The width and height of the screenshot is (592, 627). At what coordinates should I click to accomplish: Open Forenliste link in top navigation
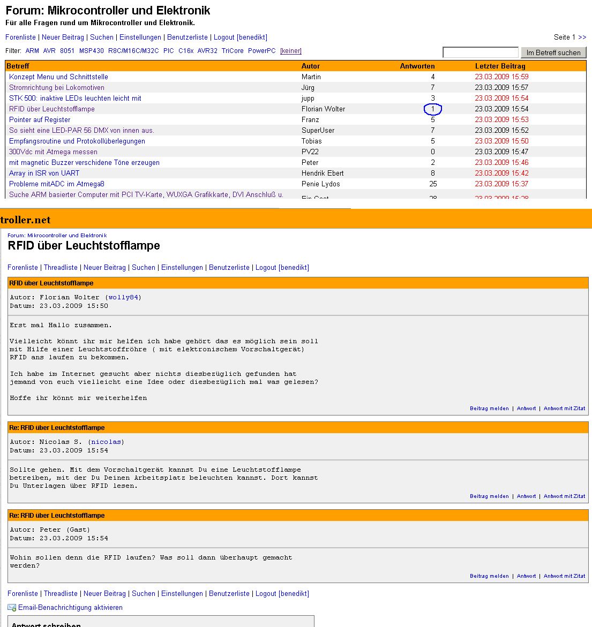pyautogui.click(x=20, y=37)
